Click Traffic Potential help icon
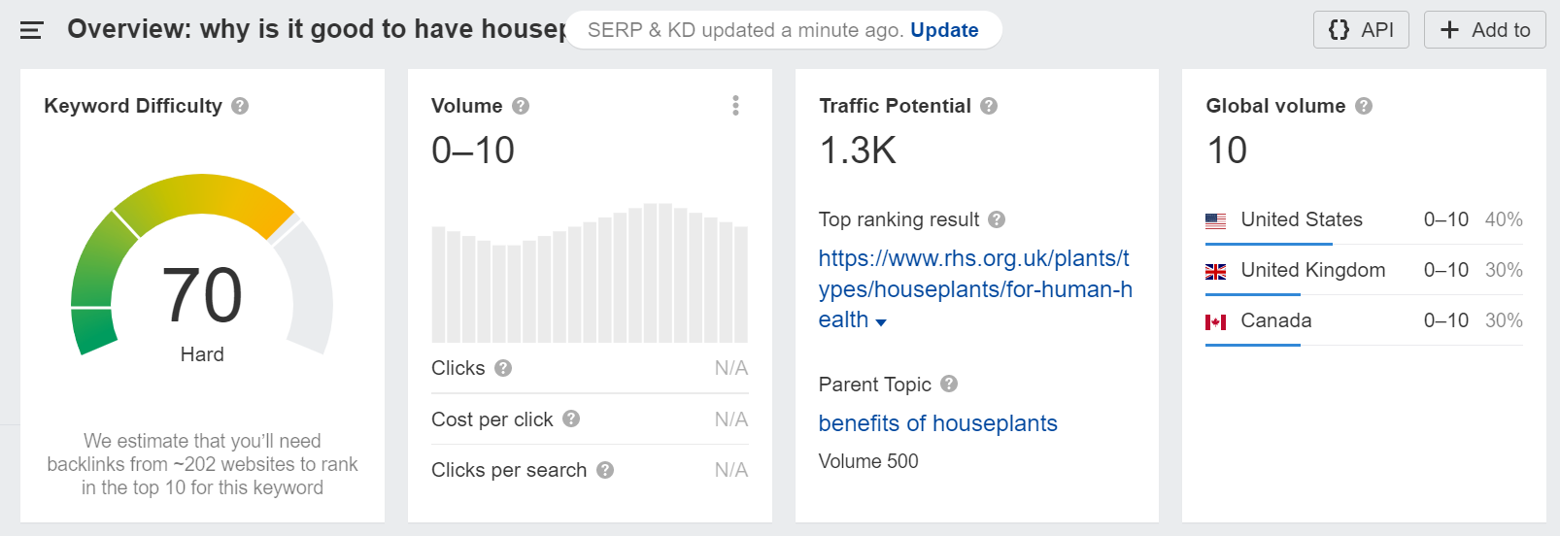The width and height of the screenshot is (1560, 536). [x=989, y=106]
